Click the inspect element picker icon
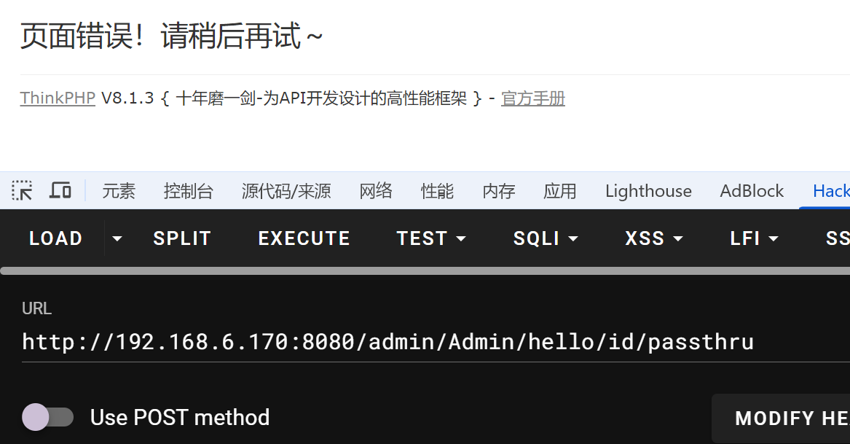The height and width of the screenshot is (444, 850). [23, 191]
